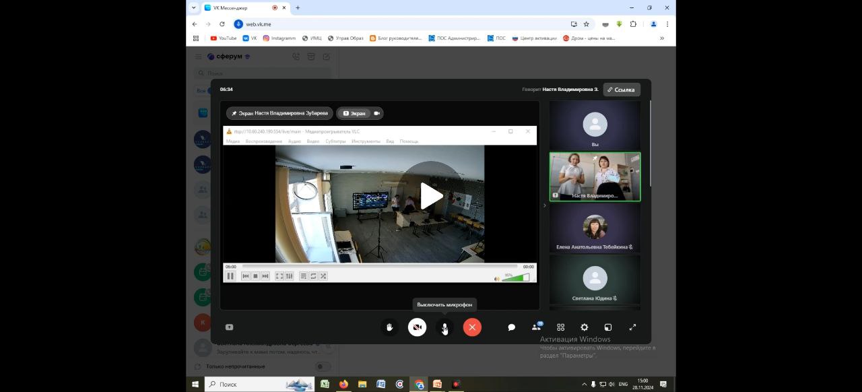
Task: Switch to the camera view of the presenter
Action: click(377, 113)
